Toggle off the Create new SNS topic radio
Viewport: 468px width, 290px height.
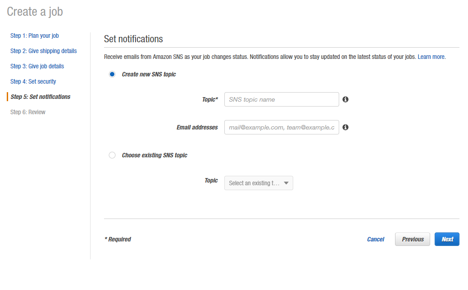[112, 74]
